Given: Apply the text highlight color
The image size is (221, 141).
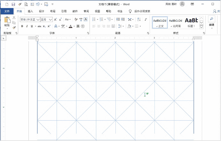Looking at the screenshot, I should [x=63, y=26].
